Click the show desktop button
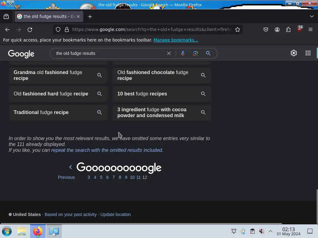The width and height of the screenshot is (318, 238). [310, 231]
